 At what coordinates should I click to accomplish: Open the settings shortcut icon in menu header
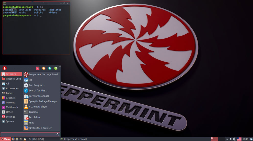[x=38, y=68]
